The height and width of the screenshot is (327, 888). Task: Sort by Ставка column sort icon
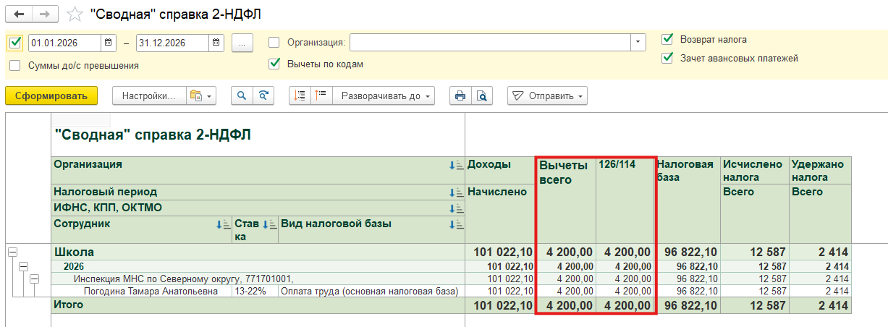point(269,224)
